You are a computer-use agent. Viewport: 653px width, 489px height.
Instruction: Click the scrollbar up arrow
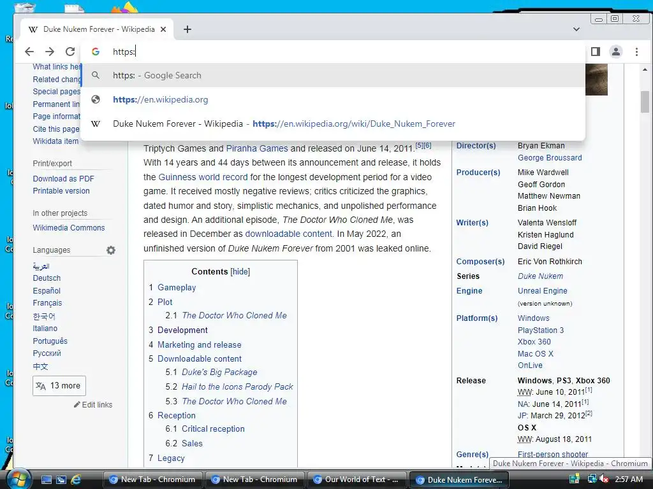tap(645, 69)
